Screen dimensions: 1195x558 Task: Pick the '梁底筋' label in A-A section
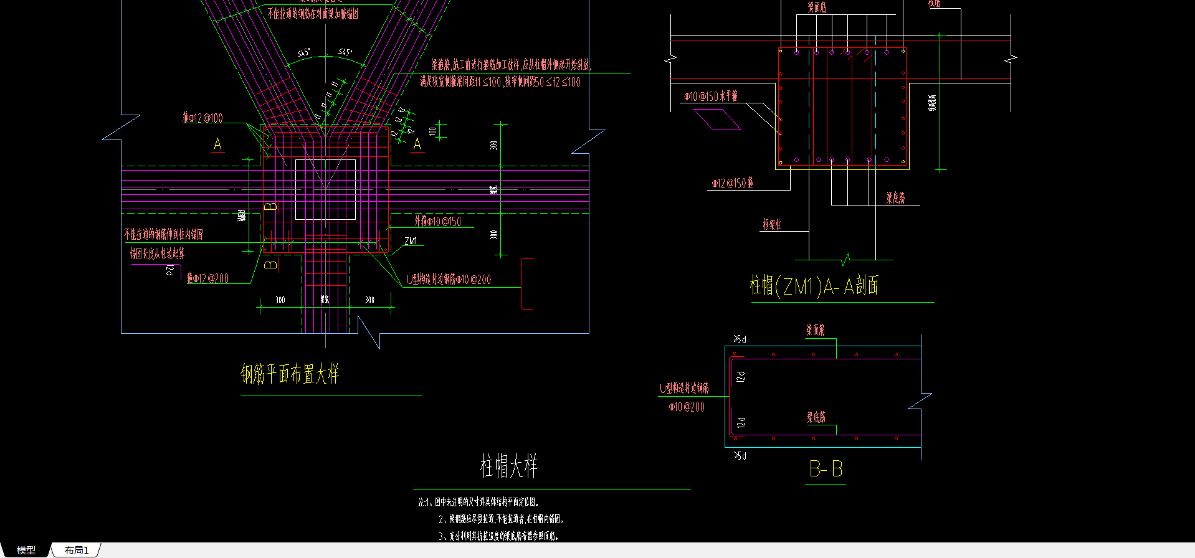(x=895, y=198)
